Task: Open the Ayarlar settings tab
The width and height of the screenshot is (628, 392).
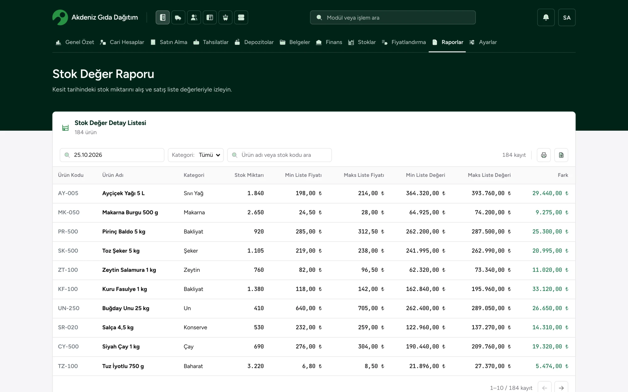Action: point(483,42)
